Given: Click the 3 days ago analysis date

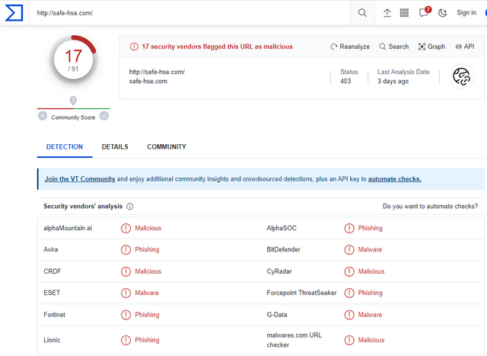Looking at the screenshot, I should (393, 82).
